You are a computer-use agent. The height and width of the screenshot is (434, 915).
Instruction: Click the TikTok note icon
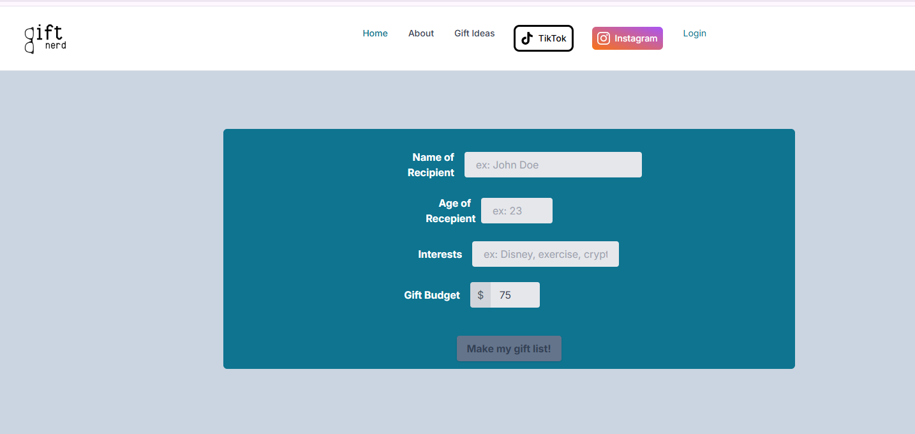[x=527, y=38]
